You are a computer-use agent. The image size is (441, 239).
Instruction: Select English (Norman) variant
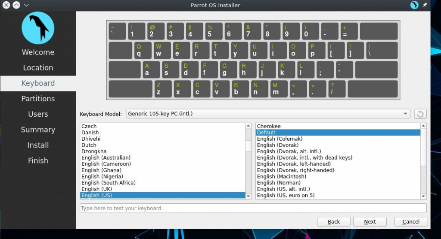pyautogui.click(x=338, y=183)
